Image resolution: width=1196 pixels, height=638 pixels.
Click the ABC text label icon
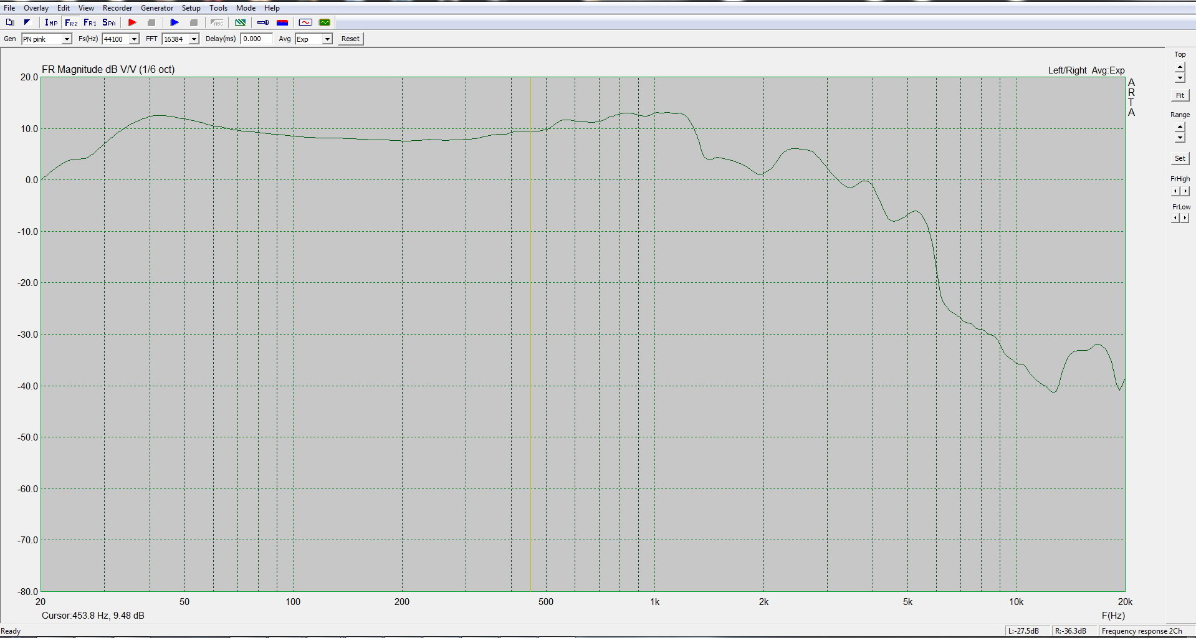click(217, 22)
